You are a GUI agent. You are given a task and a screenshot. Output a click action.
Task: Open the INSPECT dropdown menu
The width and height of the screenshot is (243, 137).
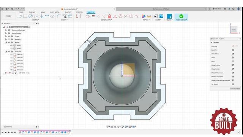coord(146,20)
